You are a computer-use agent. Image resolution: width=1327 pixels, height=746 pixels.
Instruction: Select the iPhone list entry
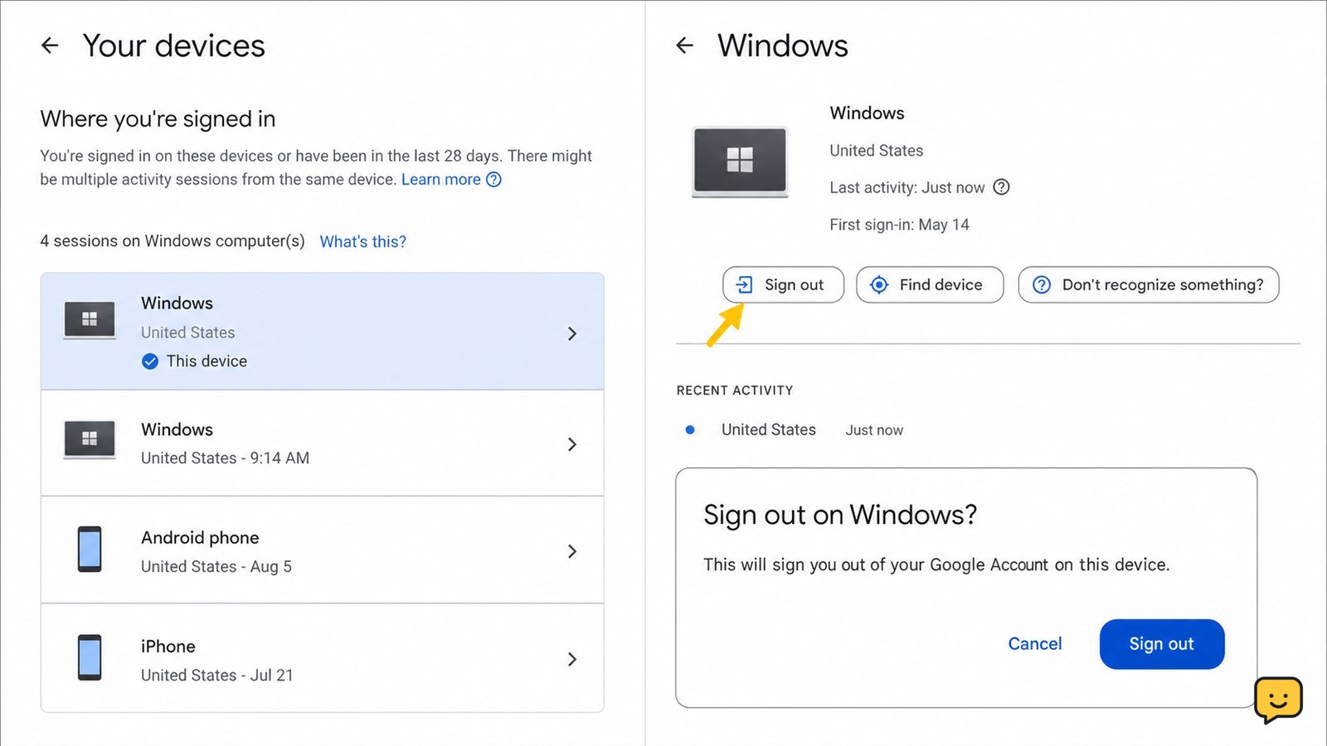322,658
